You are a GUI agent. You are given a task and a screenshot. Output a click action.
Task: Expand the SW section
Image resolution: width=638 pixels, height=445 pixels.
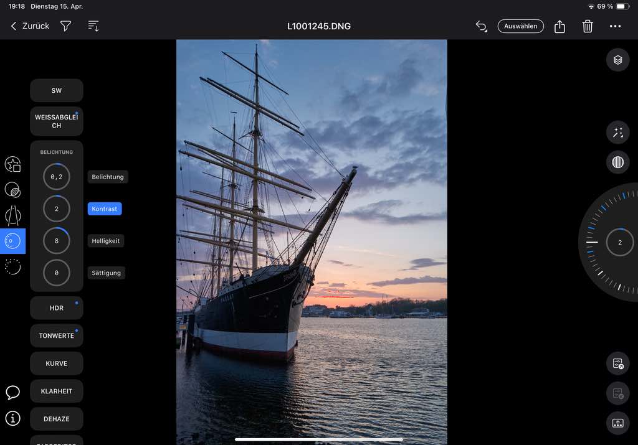[57, 90]
